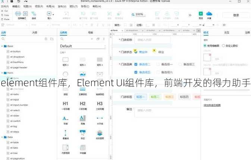Open the 布局(A) menu
Image resolution: width=251 pixels, height=160 pixels.
click(x=50, y=6)
